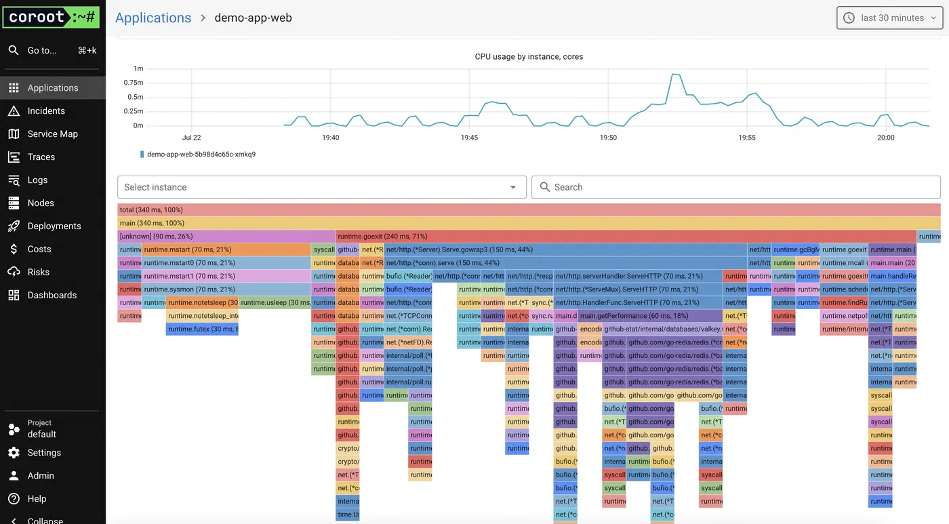
Task: Select net/http.HandlerFunc.ServeHTTP (70 ms, 21%) frame
Action: coord(638,302)
